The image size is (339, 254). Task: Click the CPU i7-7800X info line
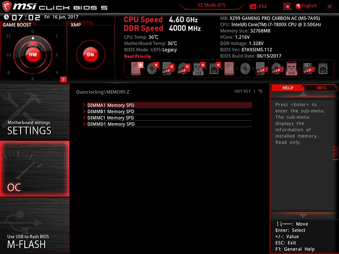click(x=270, y=25)
